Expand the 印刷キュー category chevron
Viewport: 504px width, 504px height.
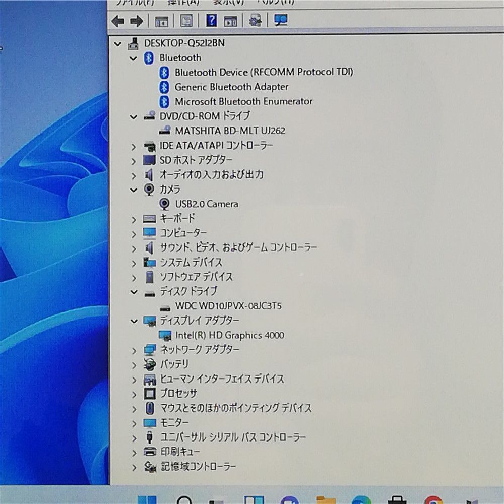point(134,453)
